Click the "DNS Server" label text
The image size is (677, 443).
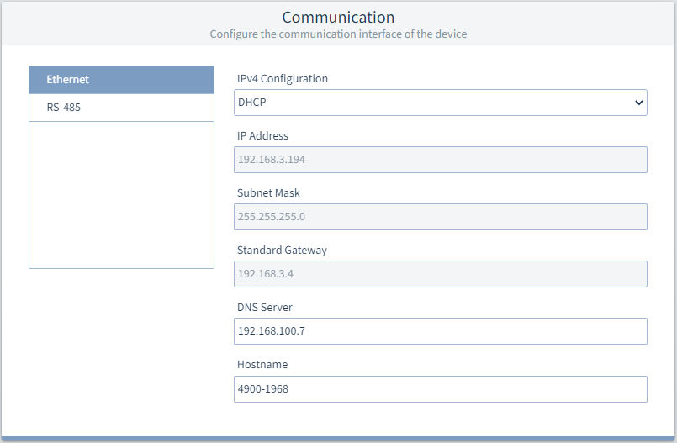264,308
